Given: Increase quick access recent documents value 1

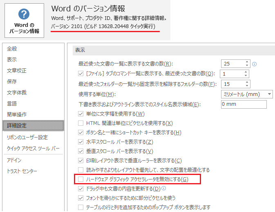Looking at the screenshot, I should [246, 72].
